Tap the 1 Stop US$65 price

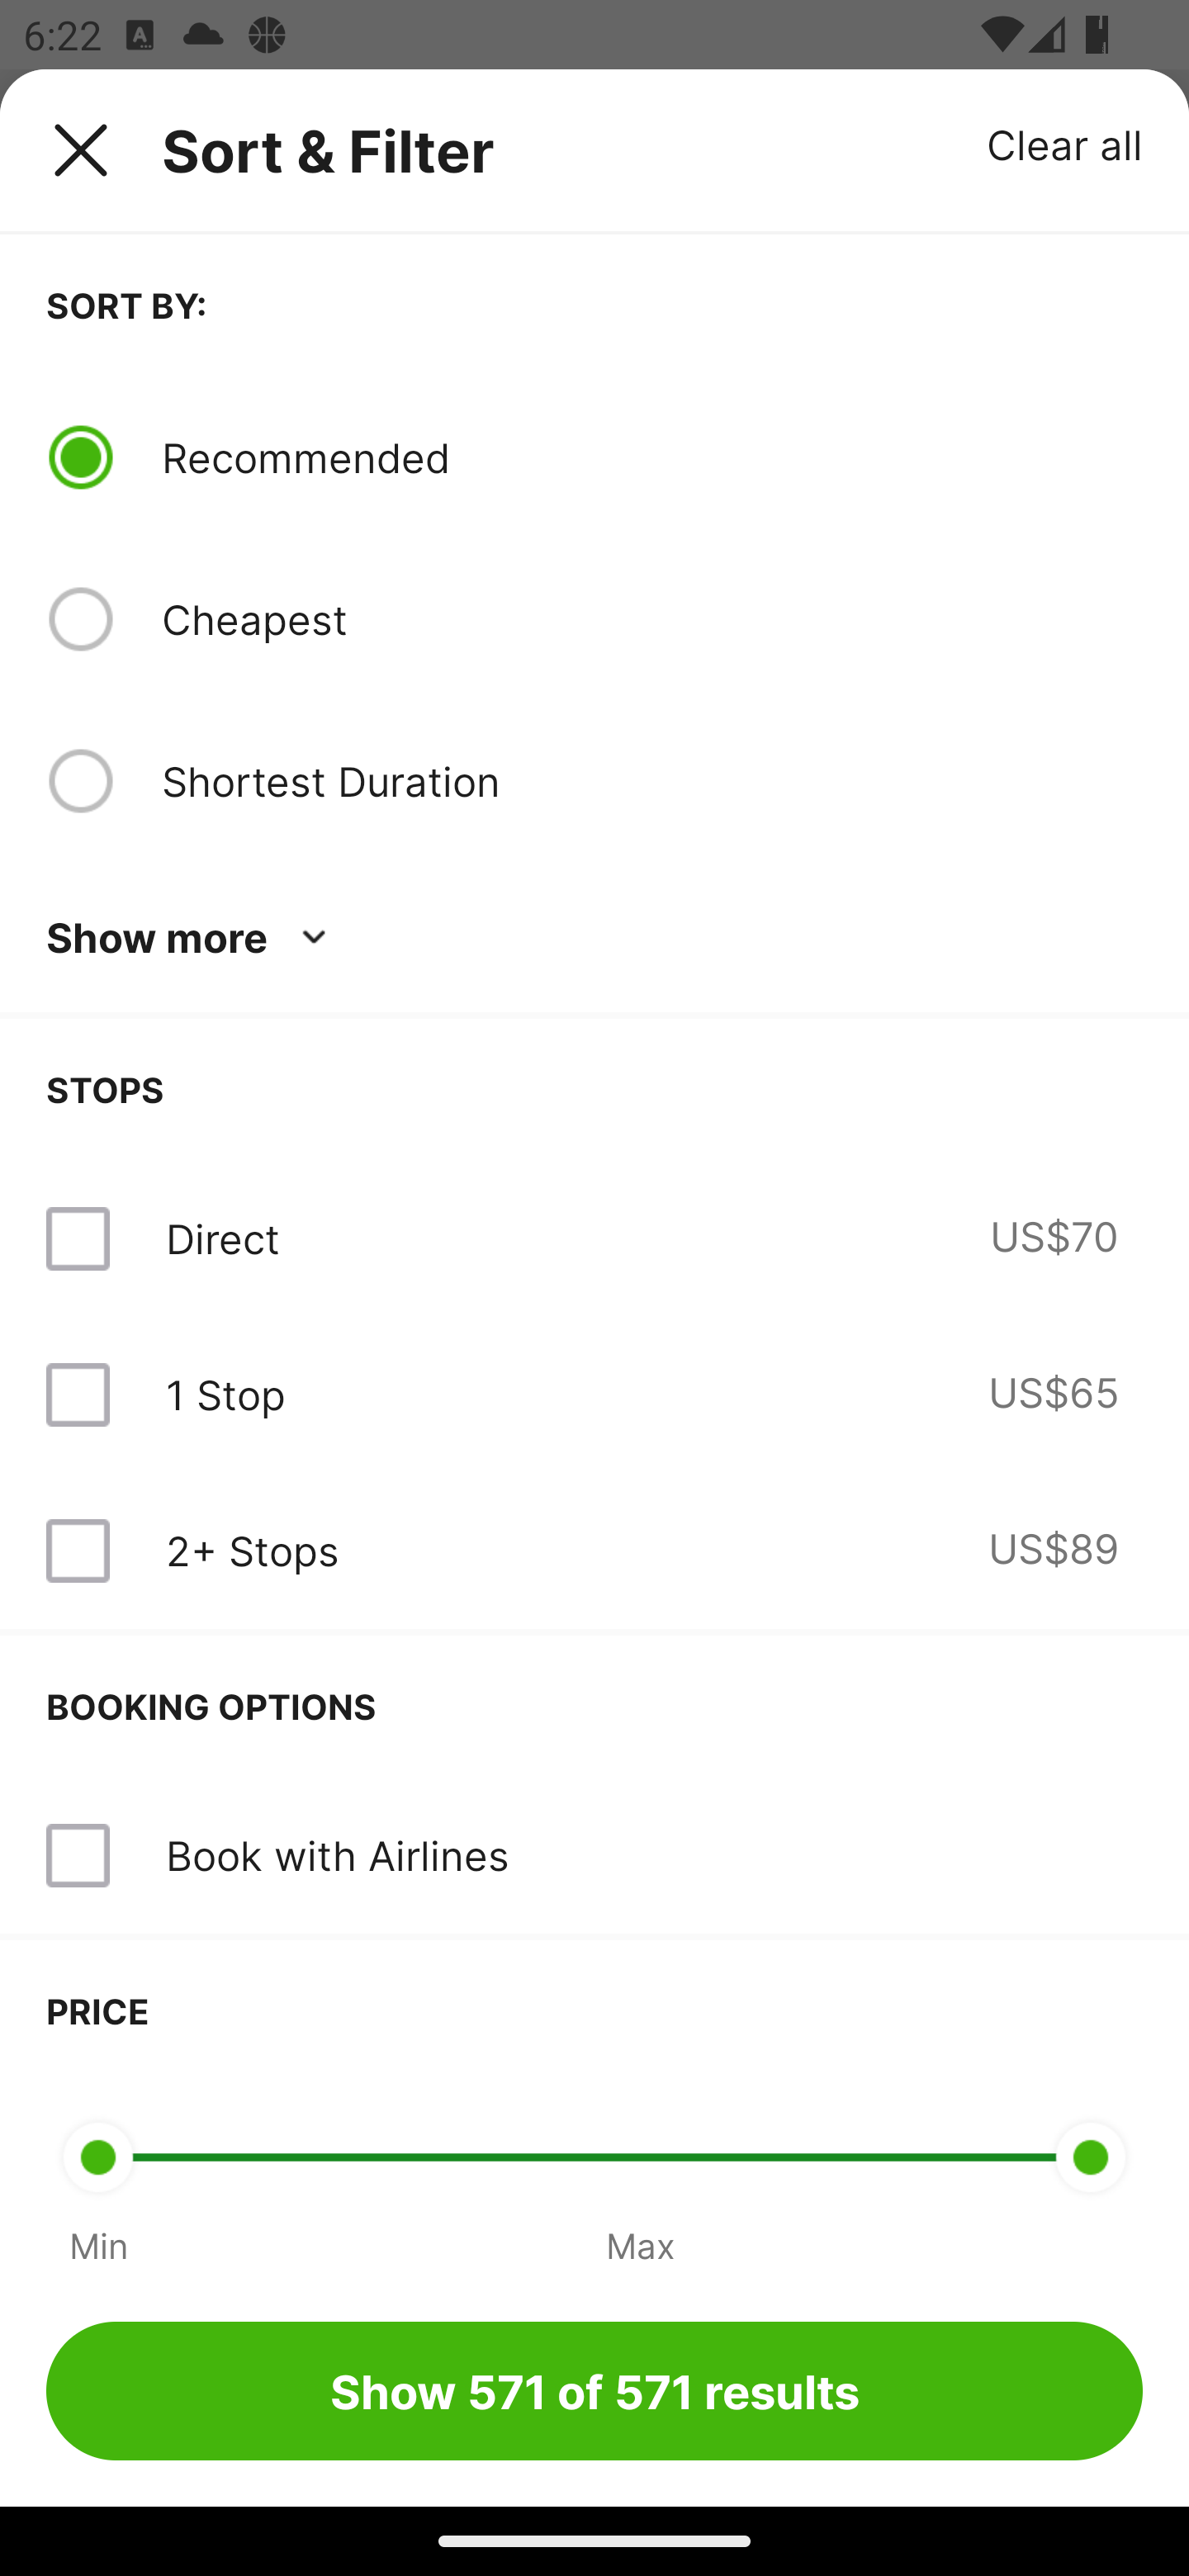click(1052, 1393)
